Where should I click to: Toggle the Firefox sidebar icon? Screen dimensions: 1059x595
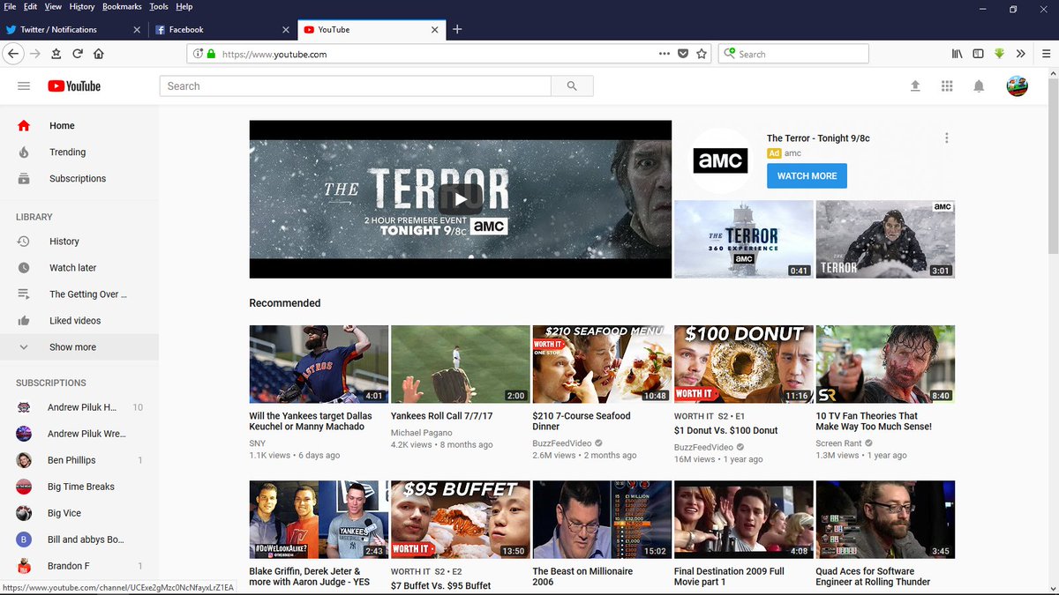pos(978,54)
